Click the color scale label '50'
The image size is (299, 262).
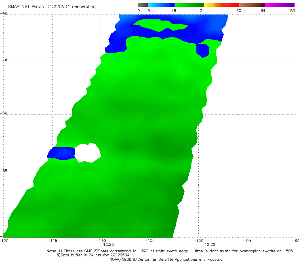[x=239, y=10]
